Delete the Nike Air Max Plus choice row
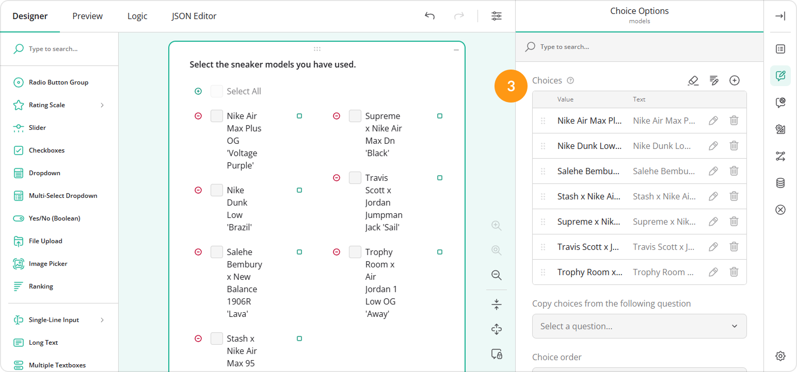 pyautogui.click(x=734, y=121)
